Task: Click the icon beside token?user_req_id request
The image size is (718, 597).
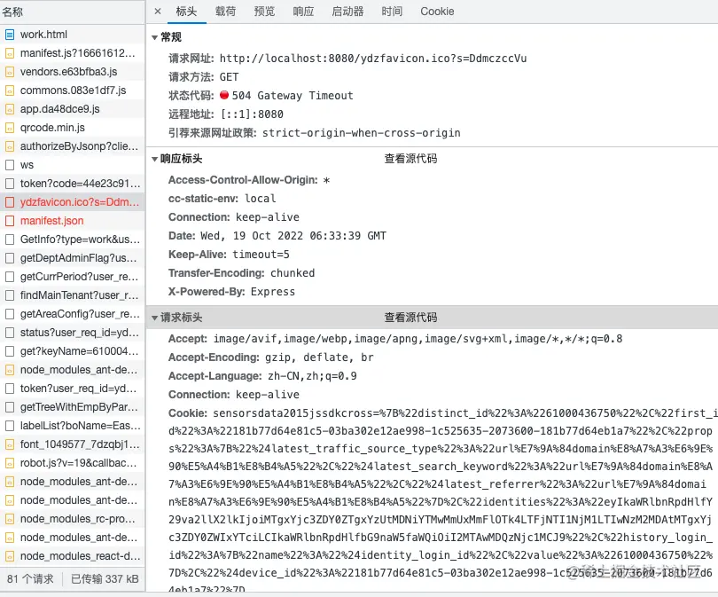Action: point(10,389)
